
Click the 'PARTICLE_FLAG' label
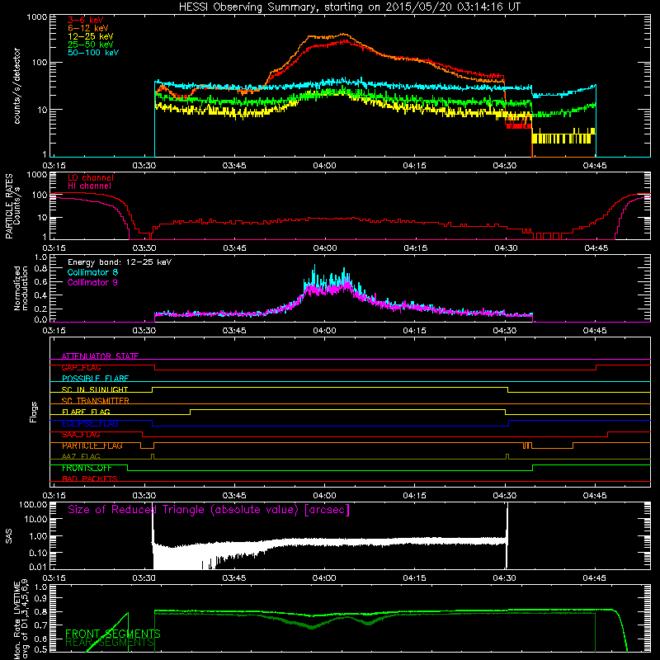[92, 445]
